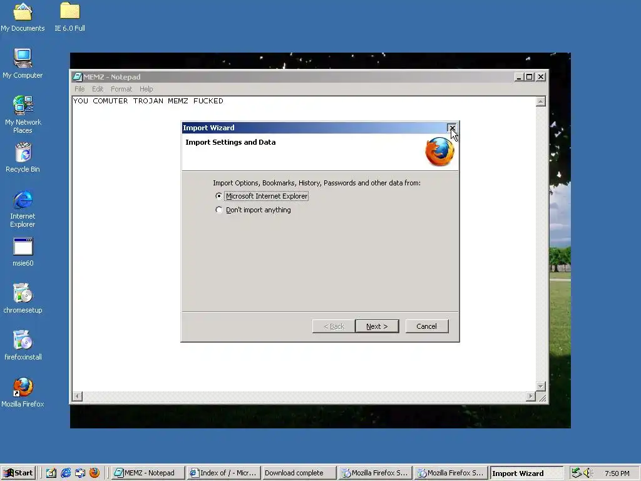Switch to first Mozilla Firefox Setup taskbar button
Image resolution: width=641 pixels, height=481 pixels.
(375, 473)
